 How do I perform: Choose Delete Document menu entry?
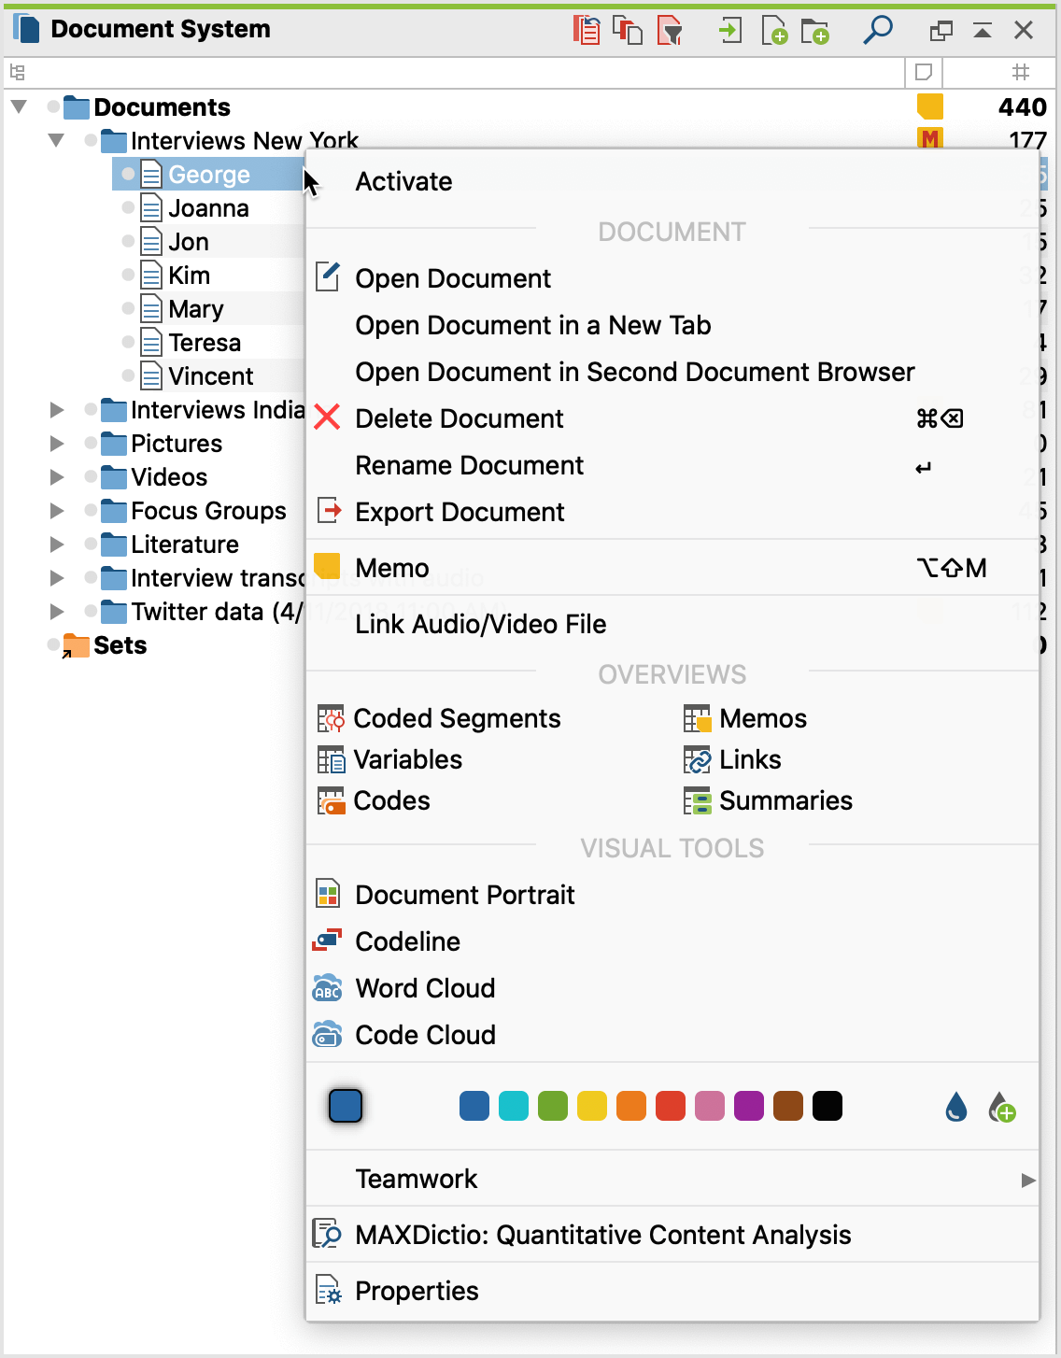[x=672, y=418]
